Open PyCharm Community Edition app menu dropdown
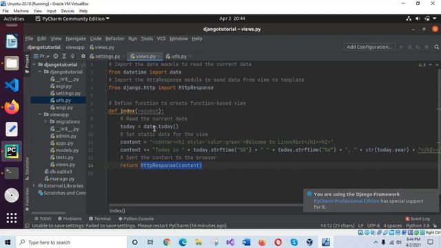The image size is (441, 248). pos(72,19)
